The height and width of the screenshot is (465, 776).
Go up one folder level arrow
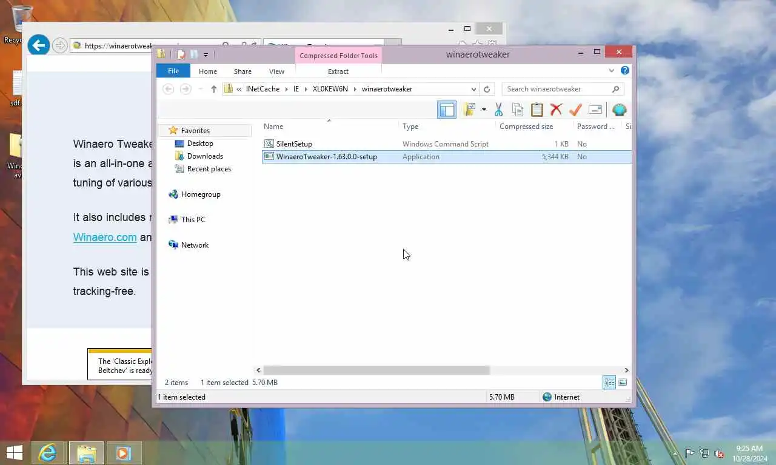pos(213,89)
